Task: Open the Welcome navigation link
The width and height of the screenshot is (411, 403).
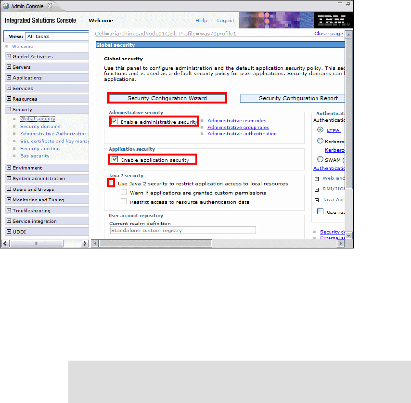Action: pos(23,46)
